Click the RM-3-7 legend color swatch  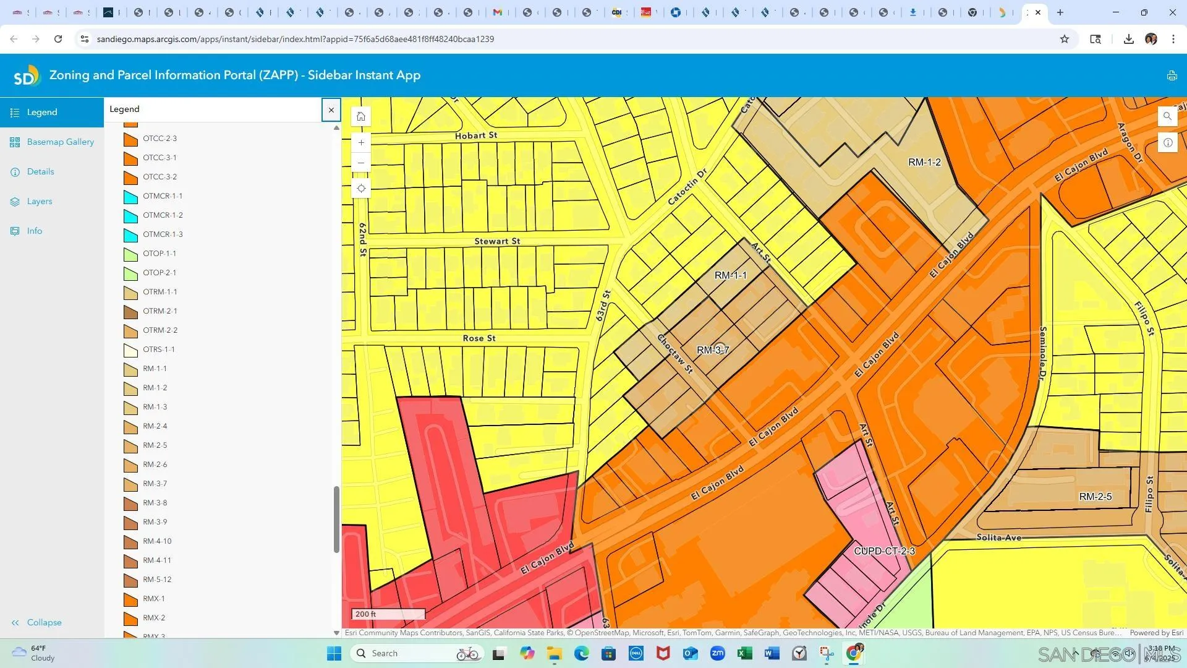(130, 484)
